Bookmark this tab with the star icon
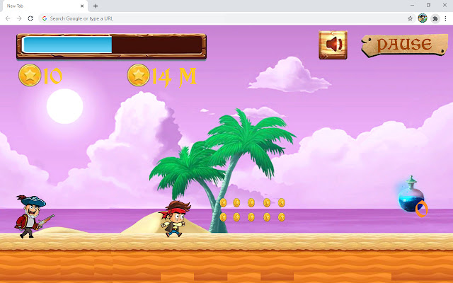Screen dimensions: 453x283 pos(410,18)
